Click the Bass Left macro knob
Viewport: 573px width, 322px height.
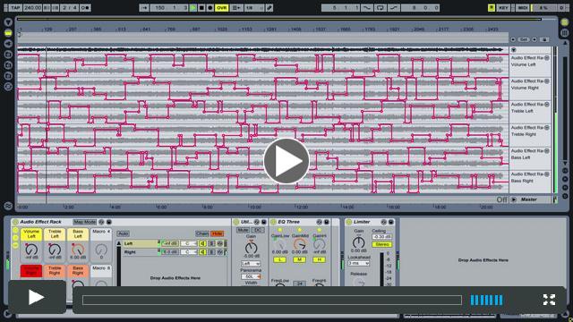78,250
